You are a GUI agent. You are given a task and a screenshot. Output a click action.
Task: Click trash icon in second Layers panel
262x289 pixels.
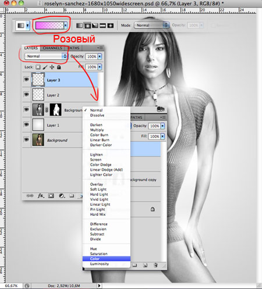coord(155,265)
